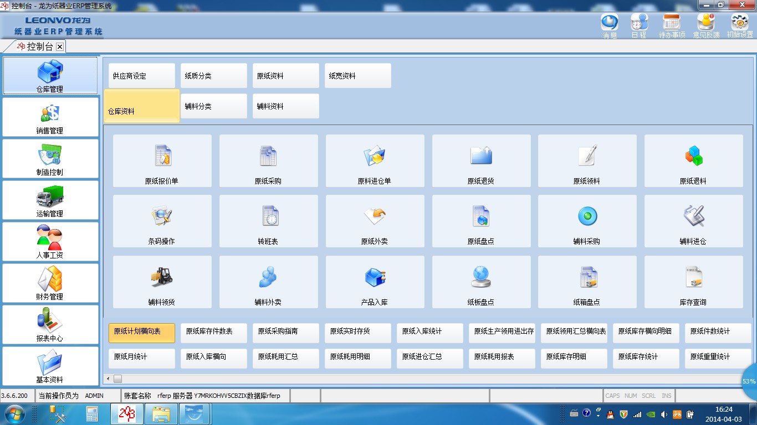
Task: Select the 控制台 tab
Action: 40,46
